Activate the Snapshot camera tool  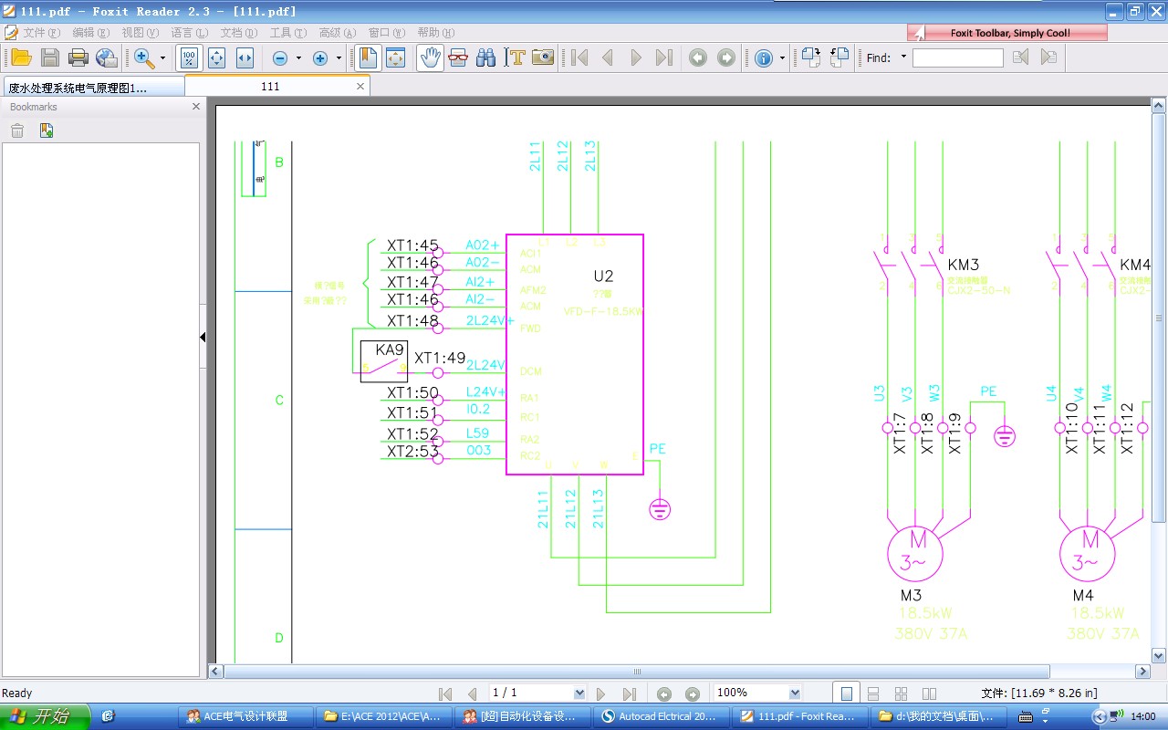(543, 57)
